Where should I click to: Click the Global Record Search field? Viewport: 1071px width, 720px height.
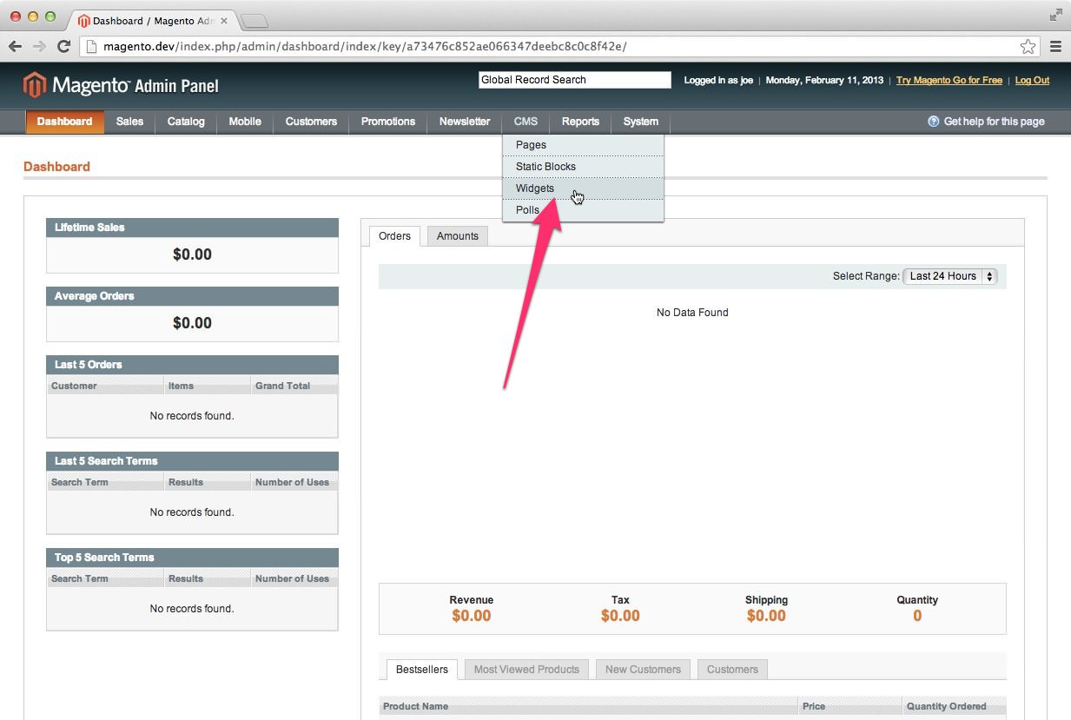(x=574, y=80)
